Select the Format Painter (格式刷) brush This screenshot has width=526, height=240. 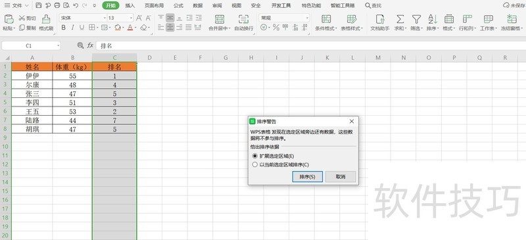[x=46, y=23]
